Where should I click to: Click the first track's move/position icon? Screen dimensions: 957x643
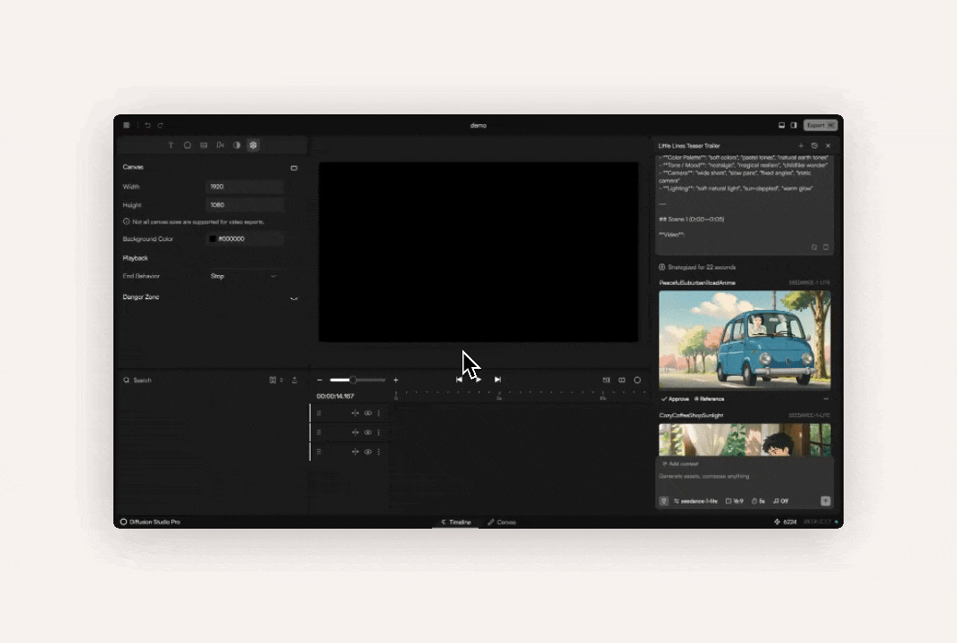click(x=355, y=413)
